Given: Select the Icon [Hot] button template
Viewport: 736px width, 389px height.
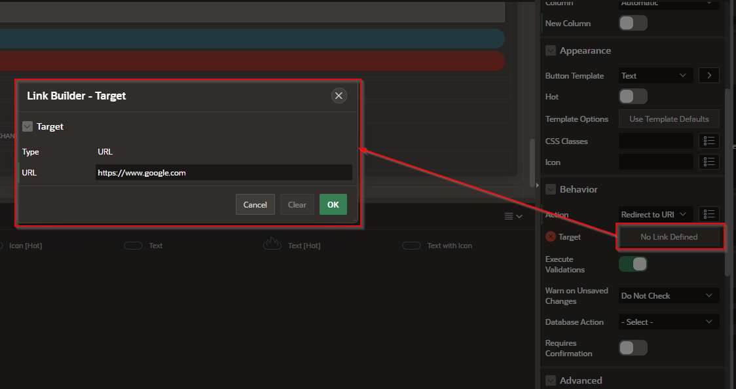Looking at the screenshot, I should [22, 246].
